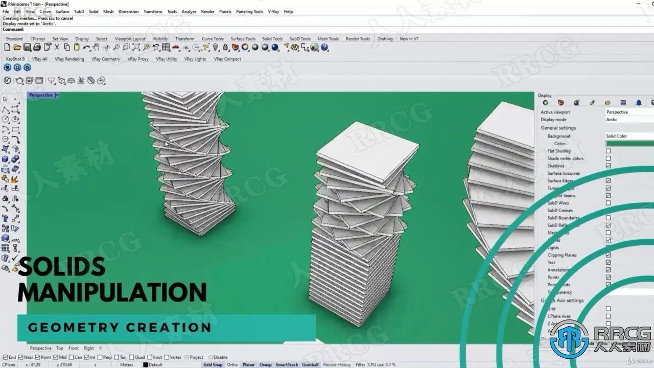Open the Notifications bell panel icon
654x368 pixels.
[x=639, y=103]
